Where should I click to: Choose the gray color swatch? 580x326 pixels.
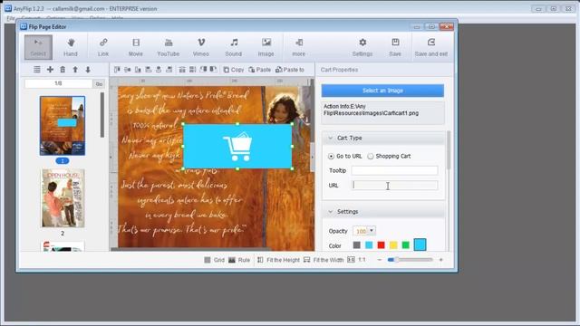tap(356, 245)
